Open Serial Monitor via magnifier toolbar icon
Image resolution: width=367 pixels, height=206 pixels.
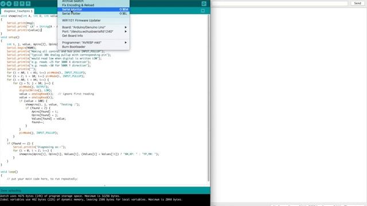[x=204, y=3]
